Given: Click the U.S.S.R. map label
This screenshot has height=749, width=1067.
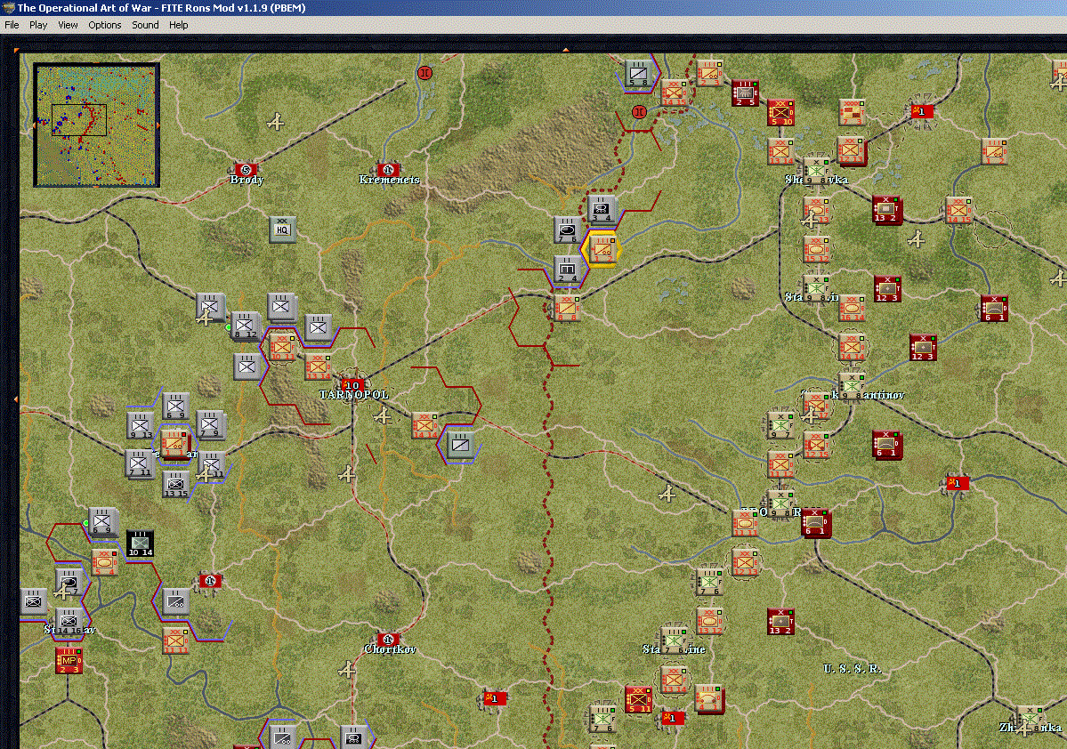Looking at the screenshot, I should [853, 669].
